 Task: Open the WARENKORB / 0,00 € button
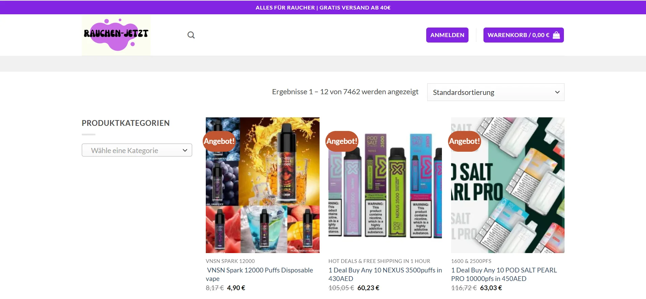[523, 35]
